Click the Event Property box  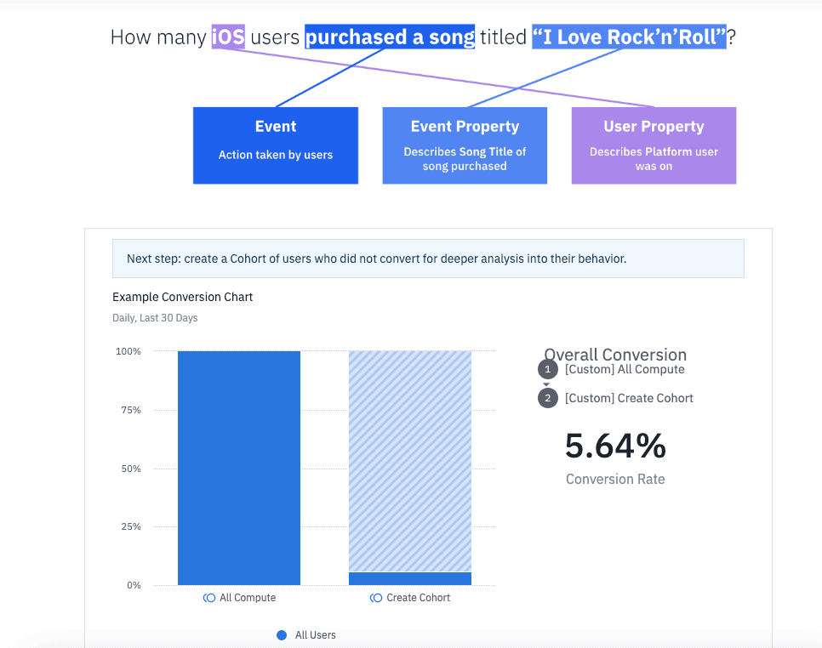tap(465, 145)
